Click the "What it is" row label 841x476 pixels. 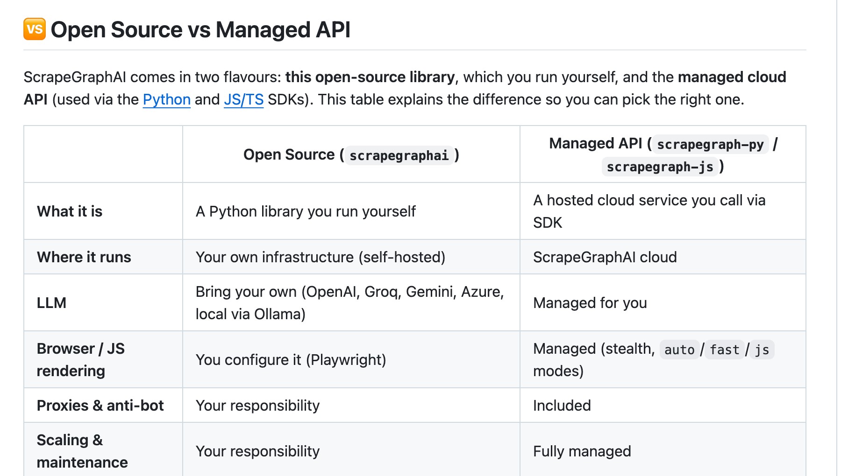[x=70, y=211]
